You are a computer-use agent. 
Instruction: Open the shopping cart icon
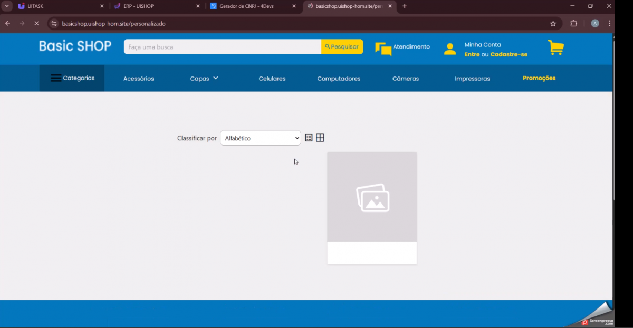coord(555,47)
